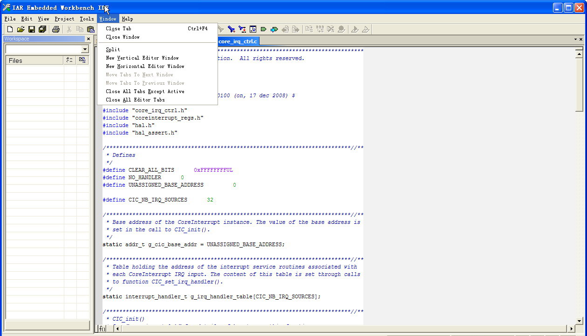Viewport: 587px width, 336px height.
Task: Open the function list f() button
Action: pos(102,329)
